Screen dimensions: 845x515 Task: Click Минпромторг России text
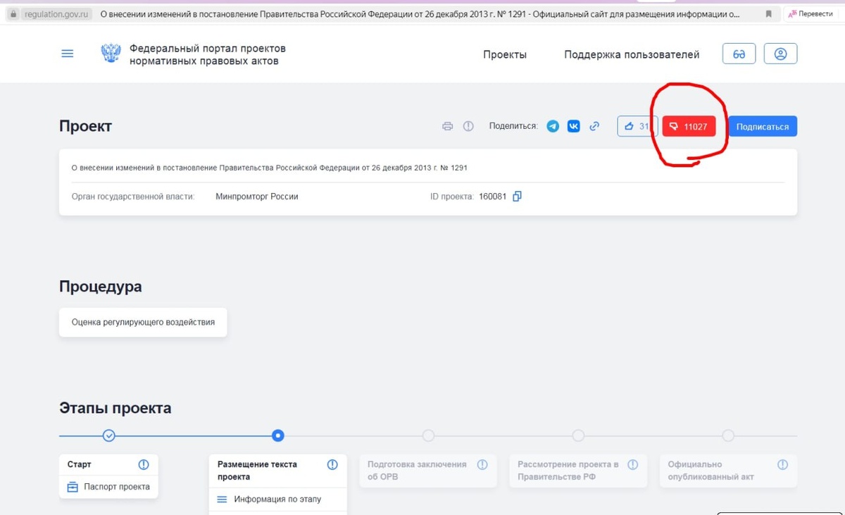[257, 197]
